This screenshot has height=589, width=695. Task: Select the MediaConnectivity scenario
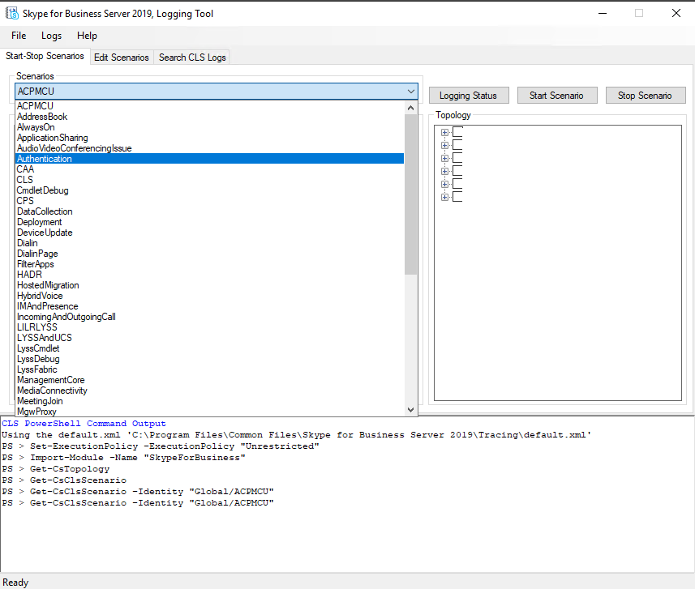pyautogui.click(x=210, y=391)
